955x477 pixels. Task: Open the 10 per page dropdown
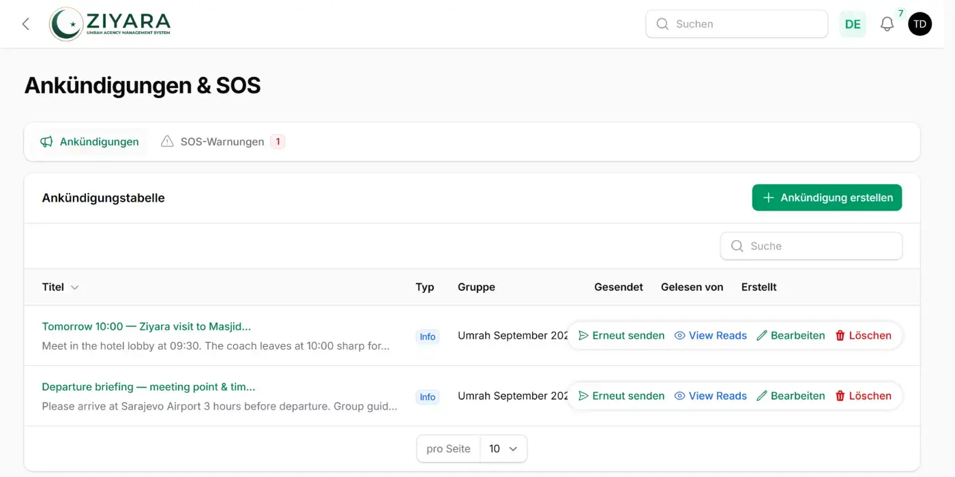(x=503, y=448)
